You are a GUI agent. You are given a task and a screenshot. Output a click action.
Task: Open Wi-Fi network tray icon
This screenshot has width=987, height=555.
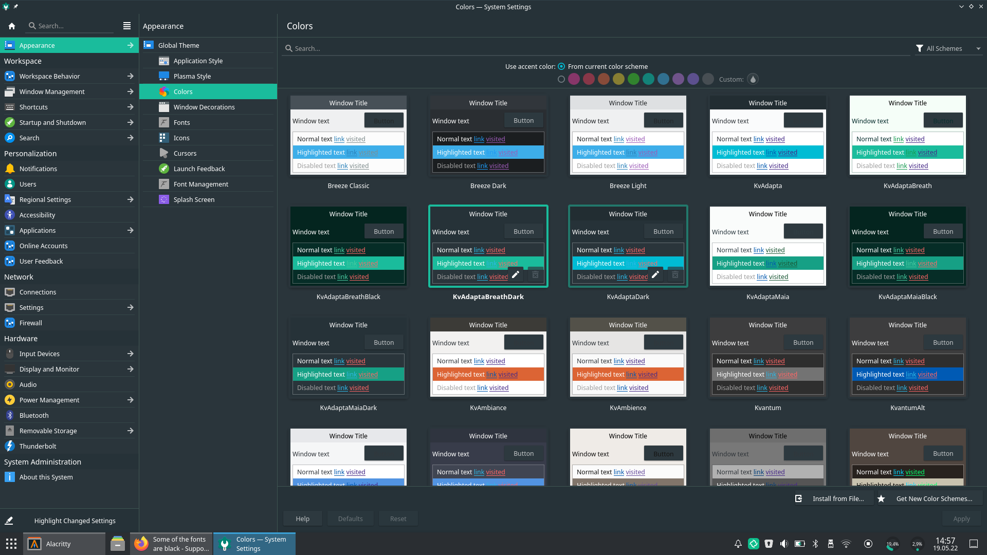[x=846, y=544]
